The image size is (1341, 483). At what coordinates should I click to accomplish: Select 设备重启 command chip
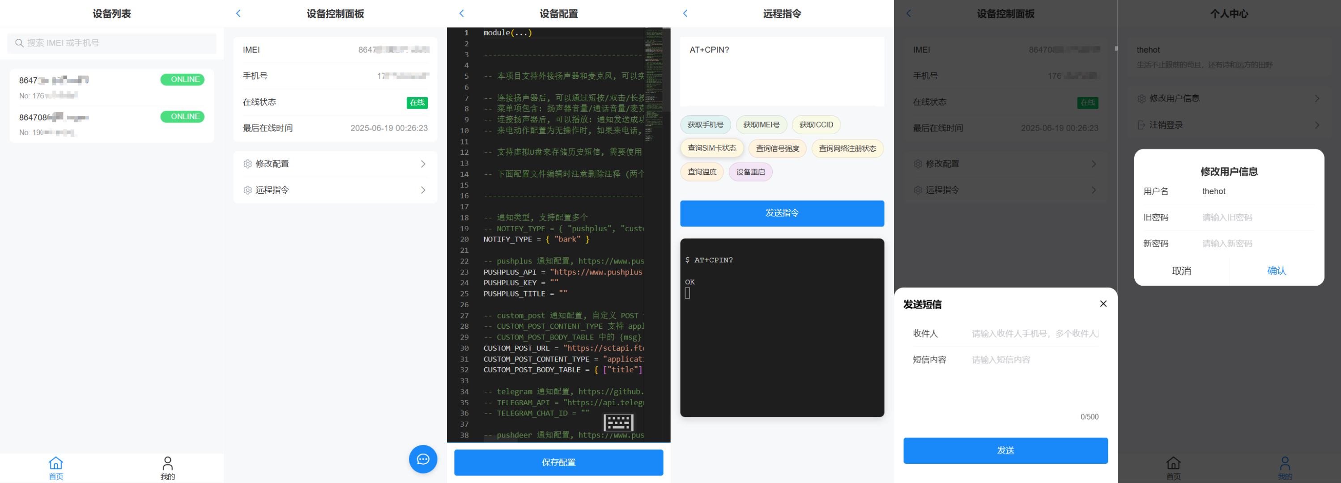pyautogui.click(x=751, y=172)
